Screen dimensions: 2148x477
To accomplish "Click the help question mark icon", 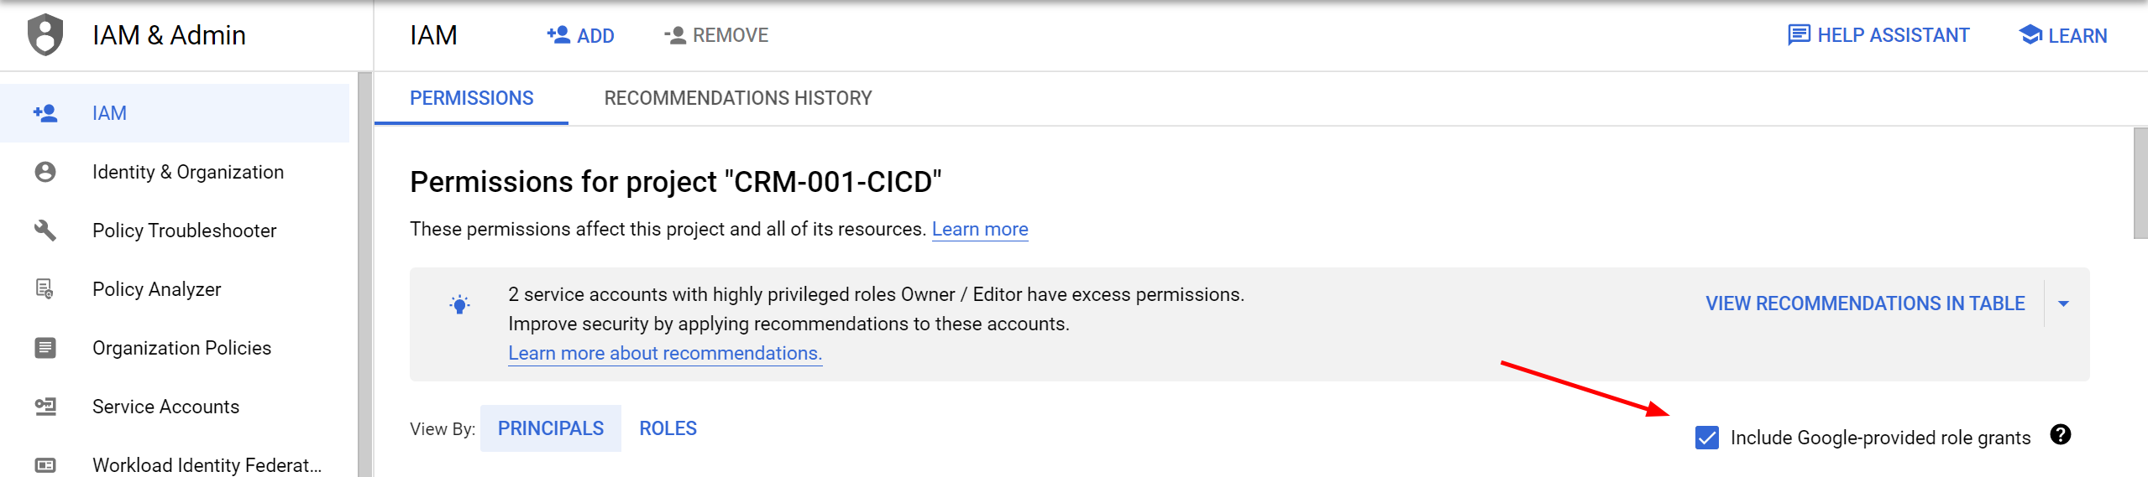I will pyautogui.click(x=2060, y=434).
